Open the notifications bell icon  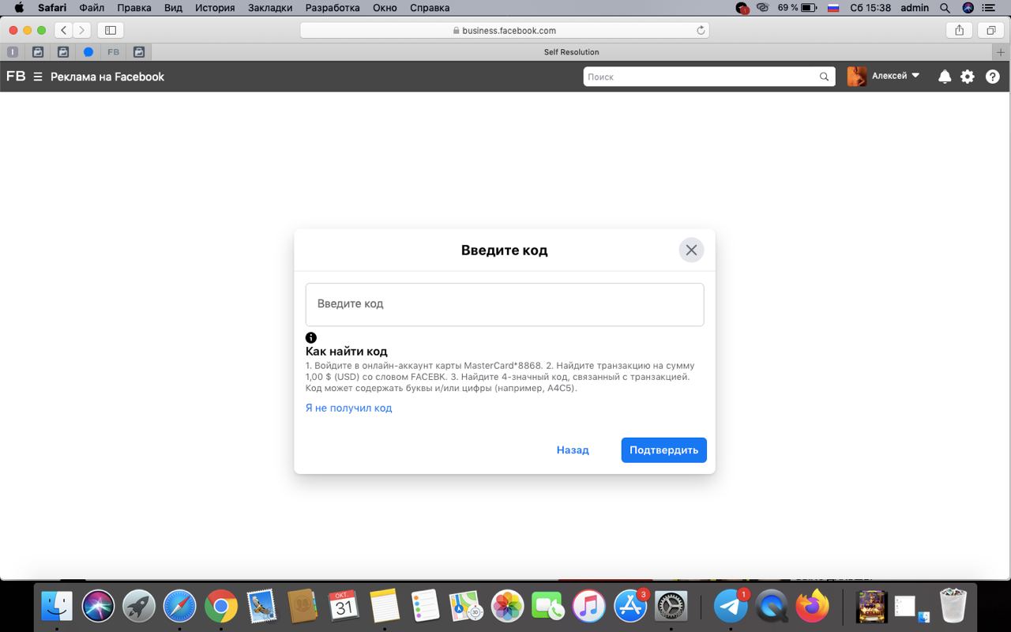click(x=945, y=77)
